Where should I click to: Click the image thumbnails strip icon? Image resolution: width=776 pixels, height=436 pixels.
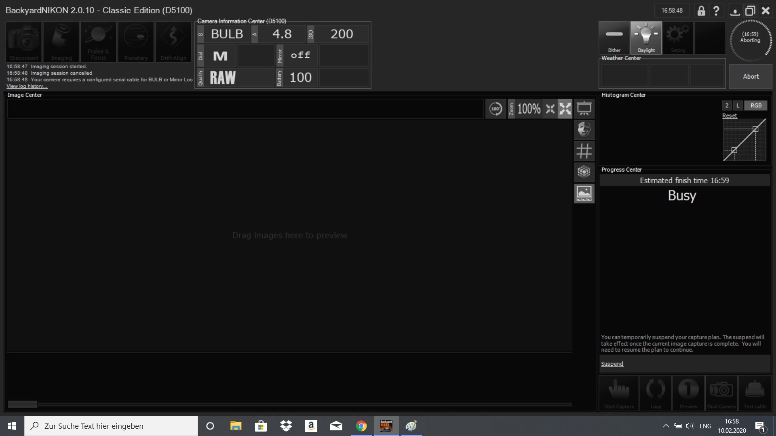point(584,193)
